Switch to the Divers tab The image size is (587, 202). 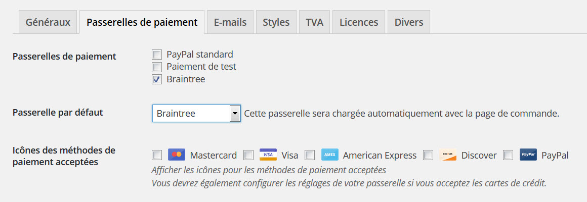(409, 22)
